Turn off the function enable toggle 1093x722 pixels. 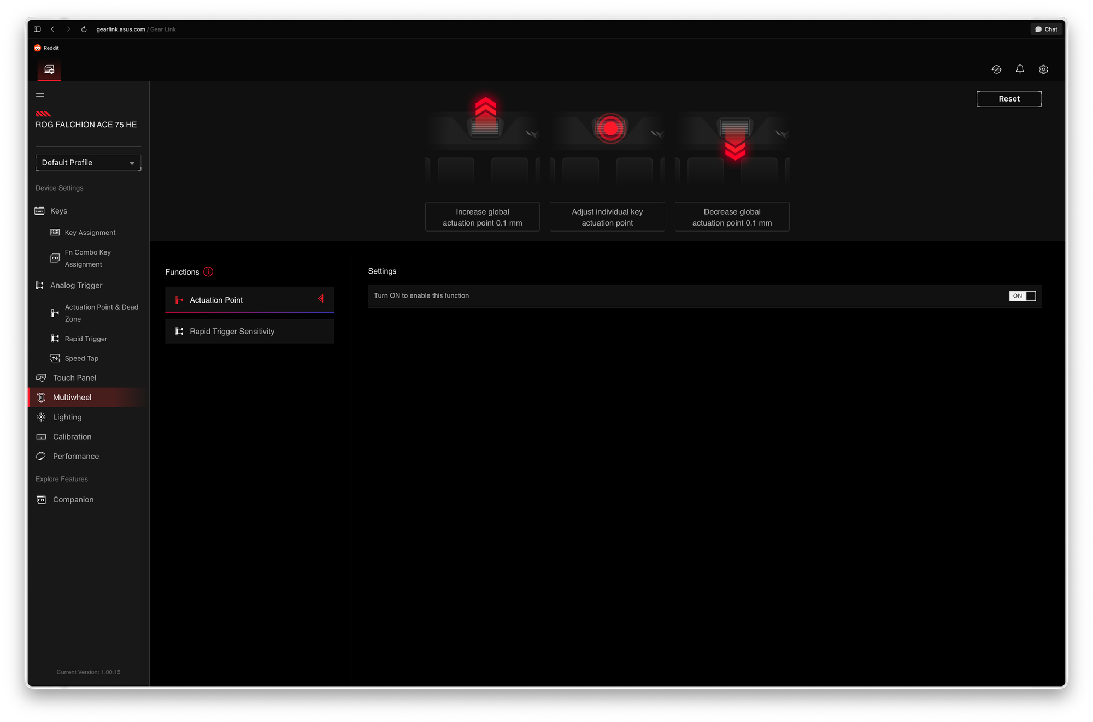click(x=1023, y=295)
